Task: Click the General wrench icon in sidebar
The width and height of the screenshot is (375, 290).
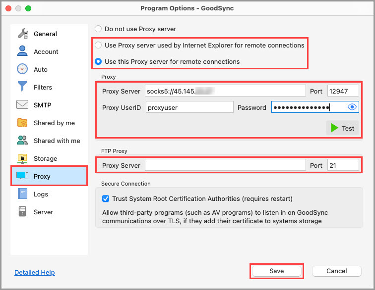Action: pos(23,34)
